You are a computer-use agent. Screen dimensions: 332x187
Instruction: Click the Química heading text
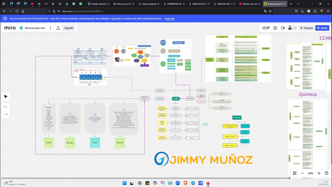point(308,94)
